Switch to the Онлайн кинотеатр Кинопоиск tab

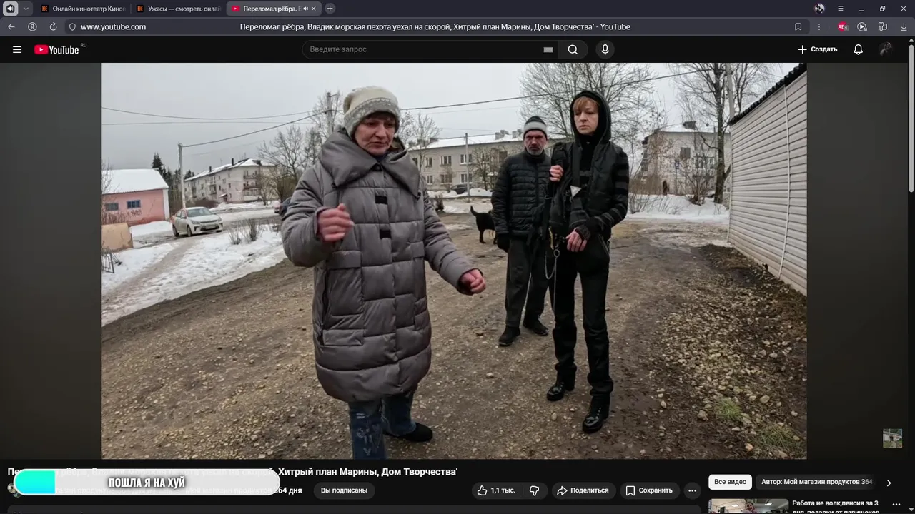click(83, 9)
